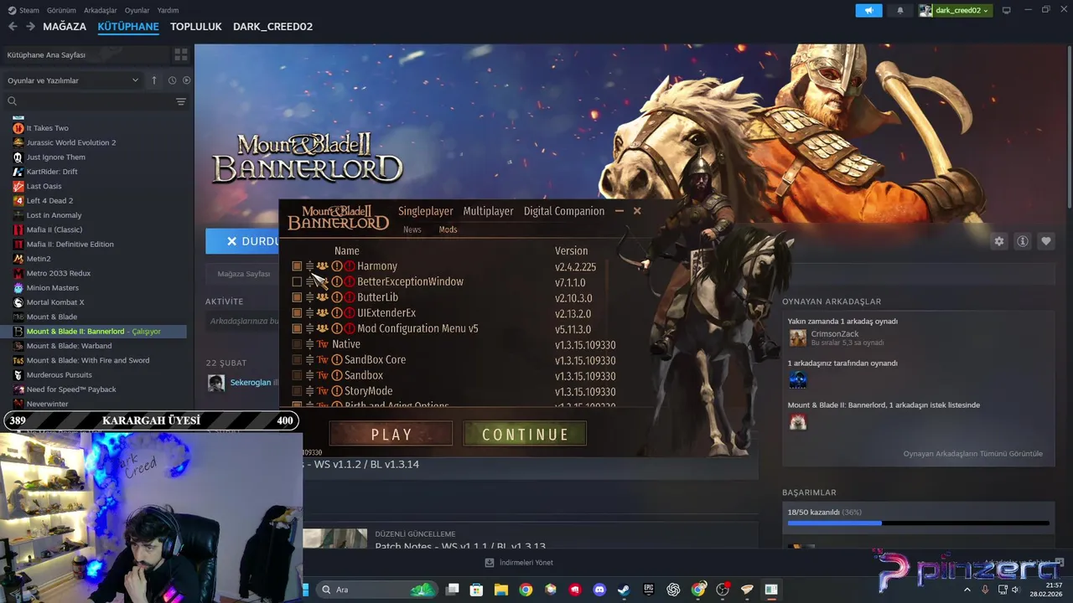Toggle the Sandbox module checkbox
This screenshot has height=603, width=1073.
(x=297, y=376)
